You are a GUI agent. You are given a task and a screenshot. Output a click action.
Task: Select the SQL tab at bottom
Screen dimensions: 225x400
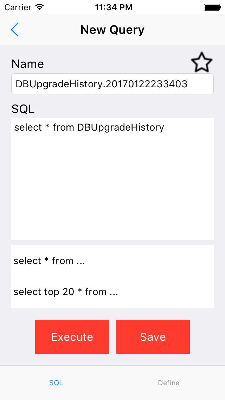(56, 383)
